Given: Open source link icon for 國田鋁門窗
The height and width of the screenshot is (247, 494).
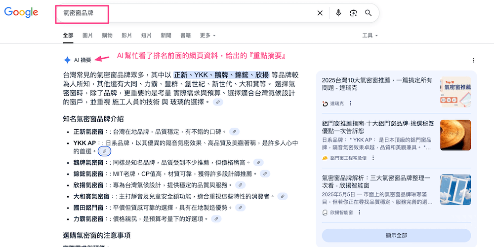Looking at the screenshot, I should click(x=241, y=208).
